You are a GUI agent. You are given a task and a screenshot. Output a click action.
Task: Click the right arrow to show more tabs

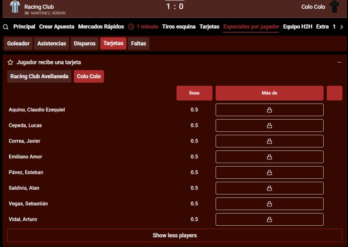341,27
